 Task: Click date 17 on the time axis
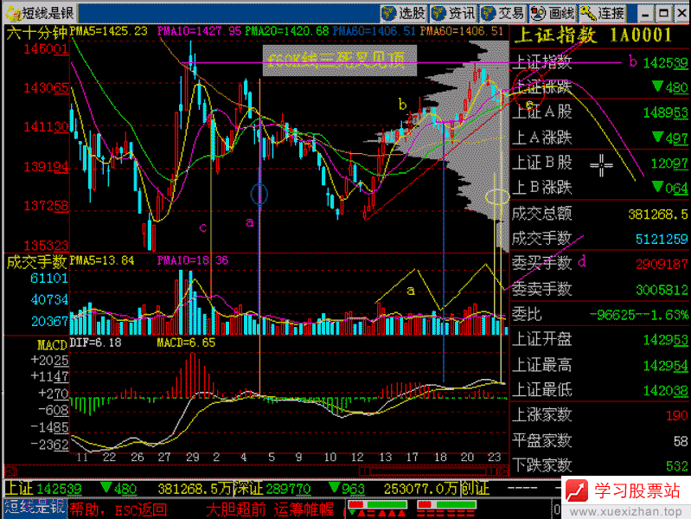pyautogui.click(x=412, y=457)
